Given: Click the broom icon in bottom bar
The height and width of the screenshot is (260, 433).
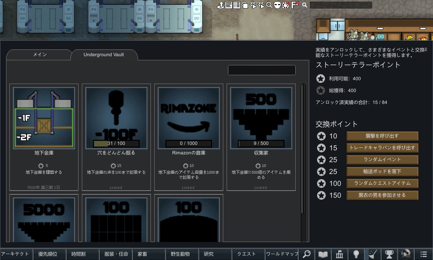Looking at the screenshot, I should [x=373, y=254].
